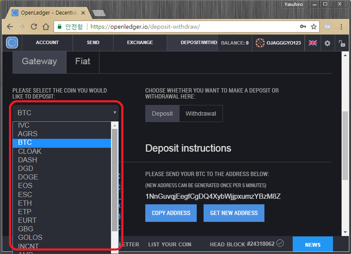This screenshot has height=254, width=351.
Task: Click the BALANCE: 0 indicator
Action: [x=235, y=43]
